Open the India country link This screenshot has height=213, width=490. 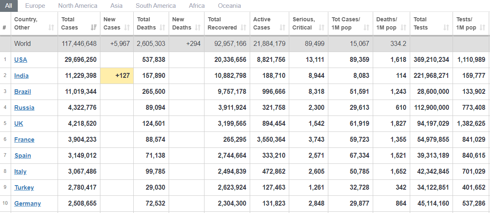21,75
